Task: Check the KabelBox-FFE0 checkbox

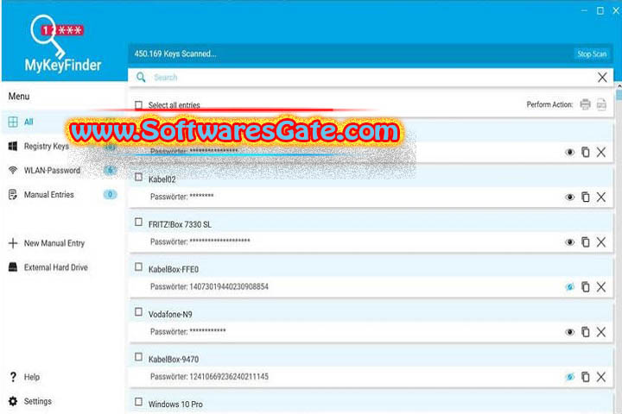Action: 138,267
